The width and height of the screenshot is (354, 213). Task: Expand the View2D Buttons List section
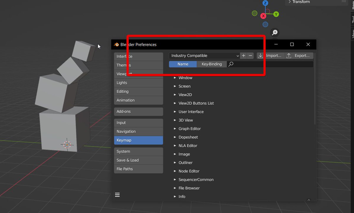click(x=175, y=103)
